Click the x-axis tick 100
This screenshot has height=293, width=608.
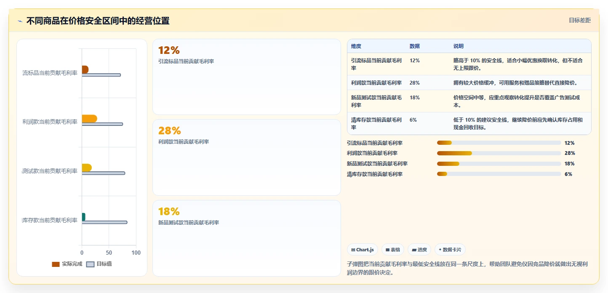coord(136,253)
